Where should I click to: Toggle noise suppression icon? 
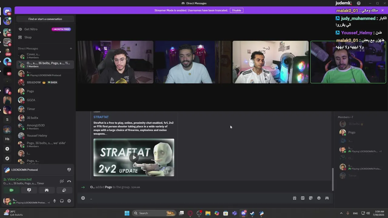62,181
